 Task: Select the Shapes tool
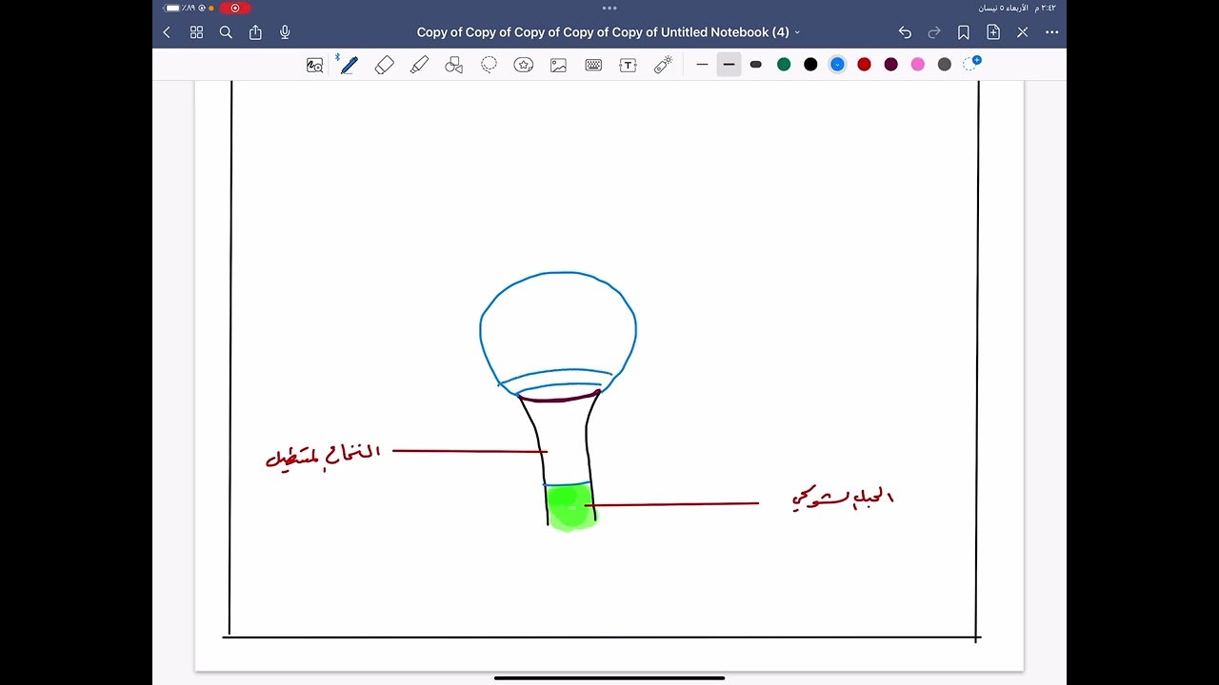454,65
